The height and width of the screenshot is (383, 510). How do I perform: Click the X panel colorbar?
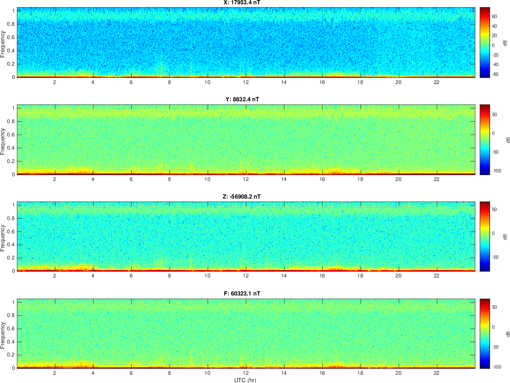(485, 42)
